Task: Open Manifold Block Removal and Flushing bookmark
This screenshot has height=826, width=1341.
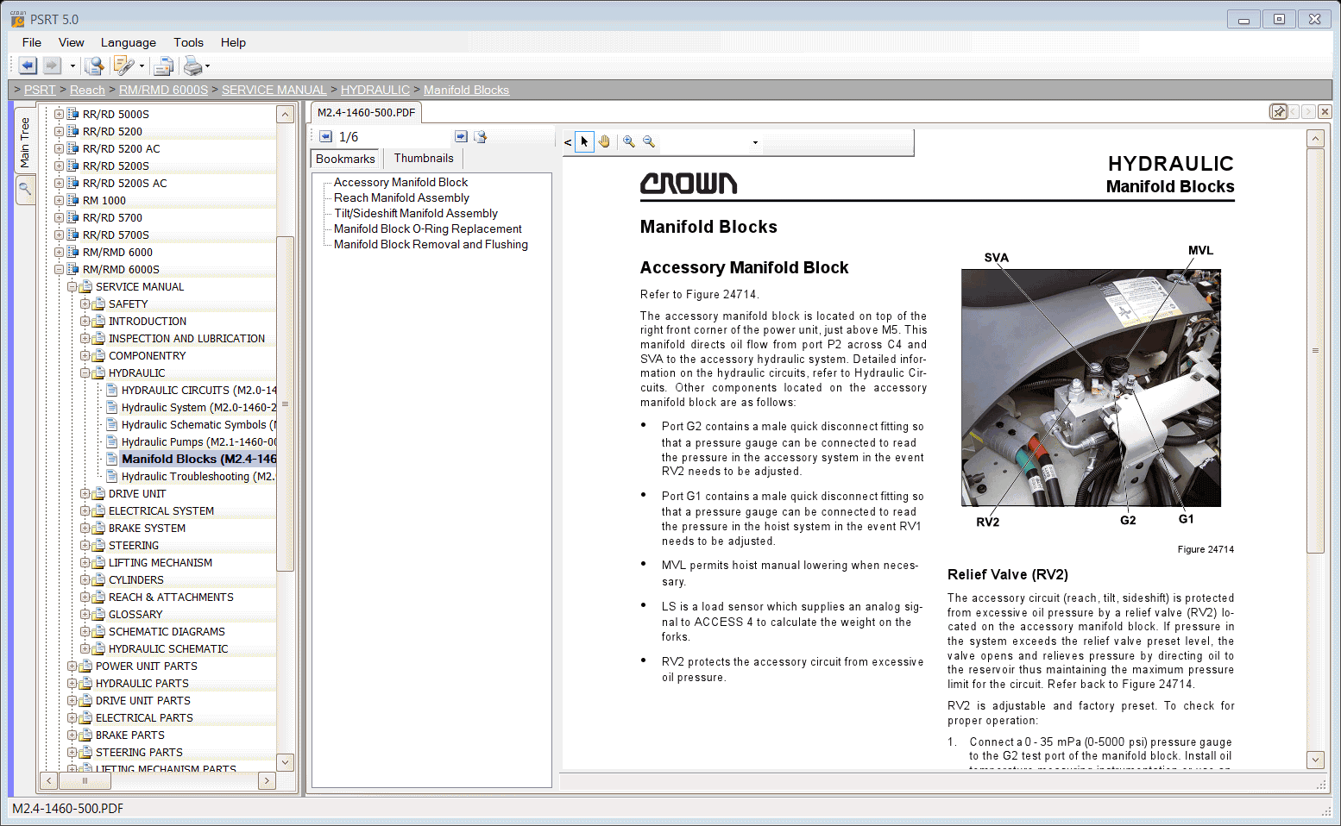Action: click(431, 244)
